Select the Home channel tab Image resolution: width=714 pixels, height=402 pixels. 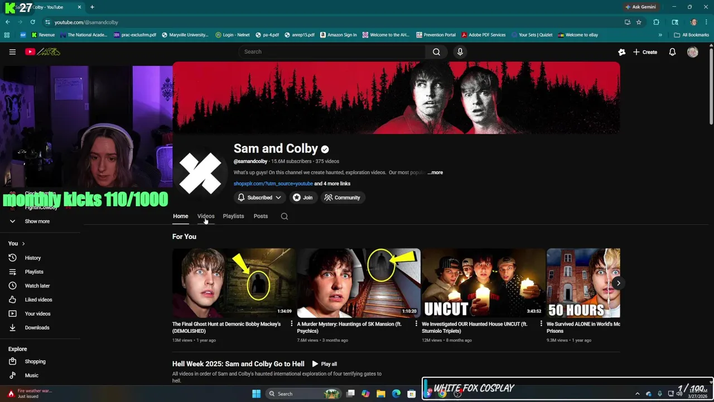180,216
